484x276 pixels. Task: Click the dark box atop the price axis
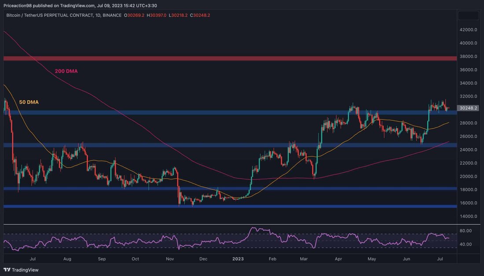point(468,15)
